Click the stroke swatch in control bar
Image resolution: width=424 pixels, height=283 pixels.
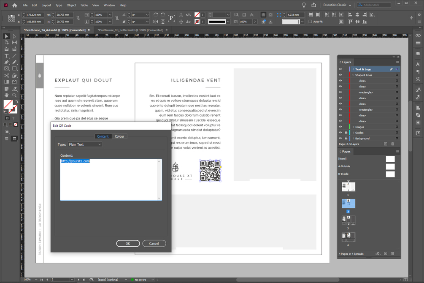pos(197,22)
